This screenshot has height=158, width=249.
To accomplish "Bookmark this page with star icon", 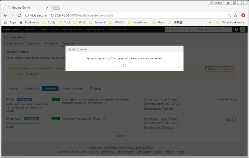I will (236, 15).
